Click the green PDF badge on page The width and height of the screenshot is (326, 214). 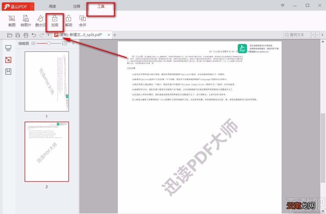tap(242, 48)
